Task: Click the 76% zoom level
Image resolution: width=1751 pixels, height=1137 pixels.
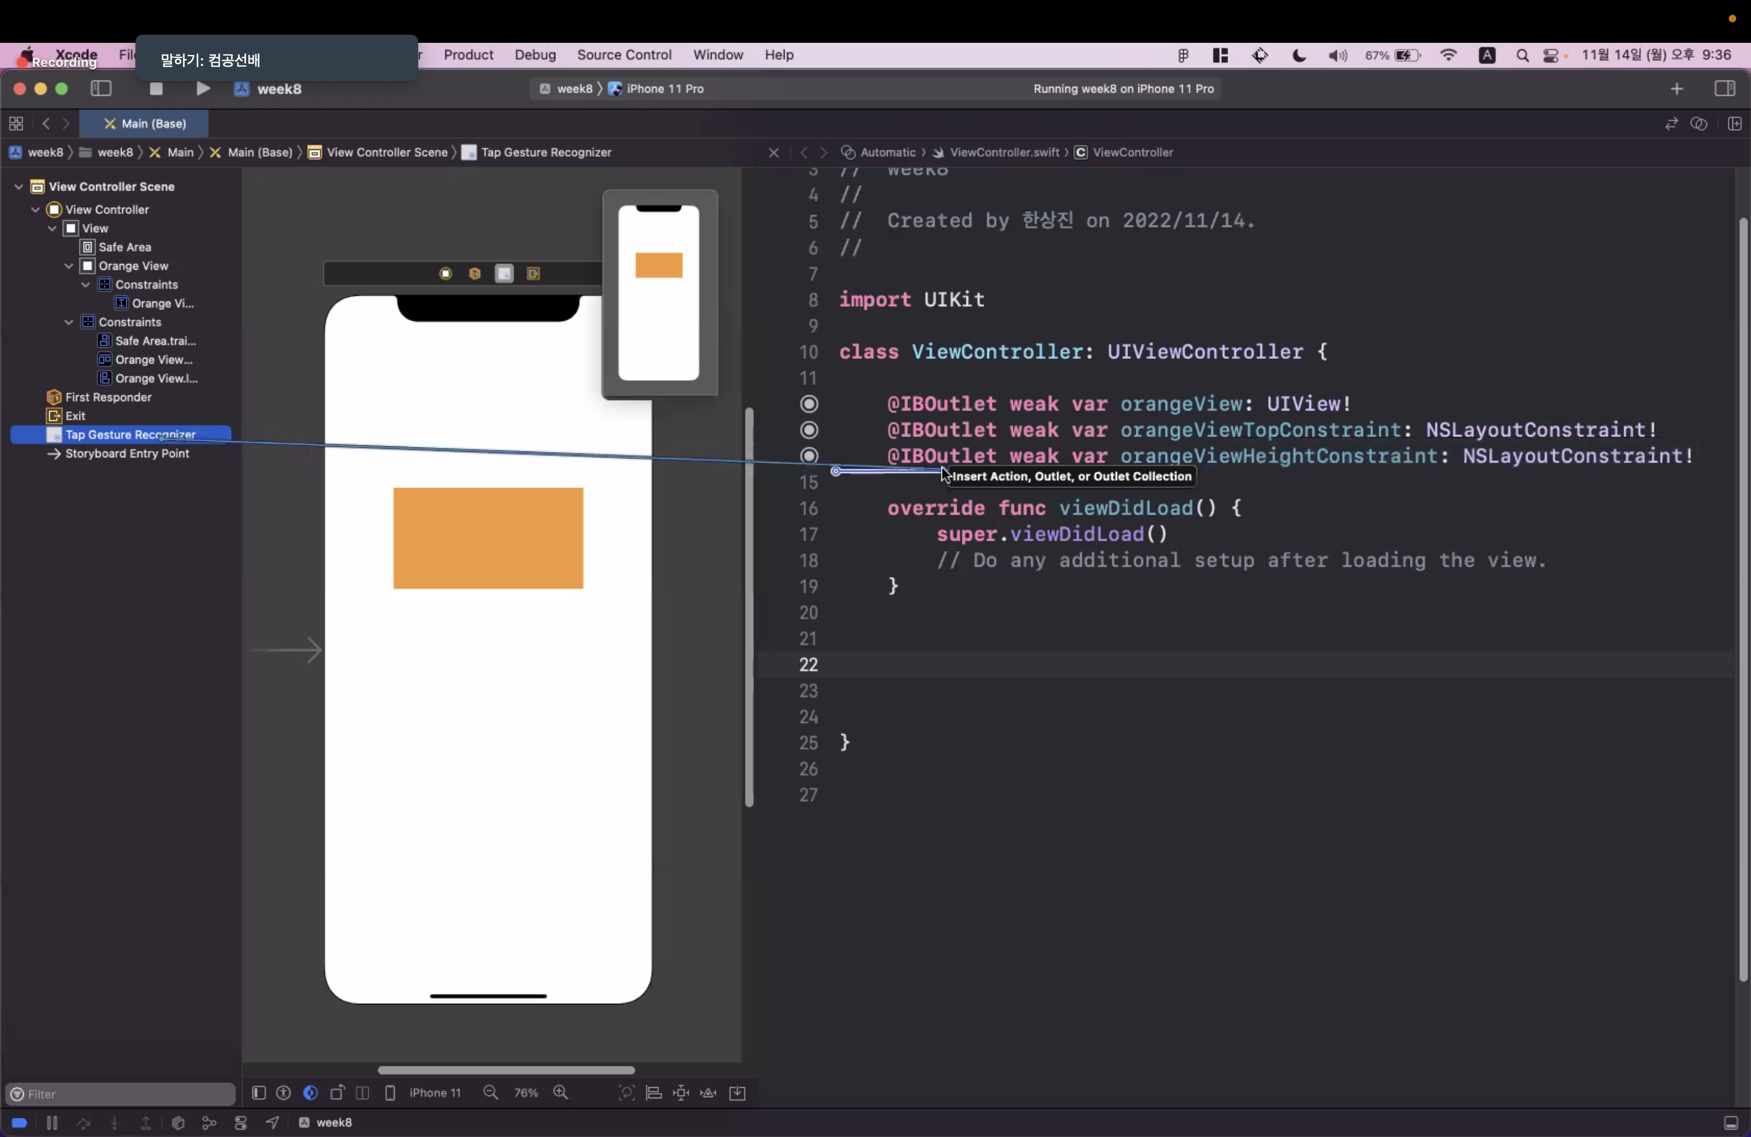Action: pos(525,1093)
